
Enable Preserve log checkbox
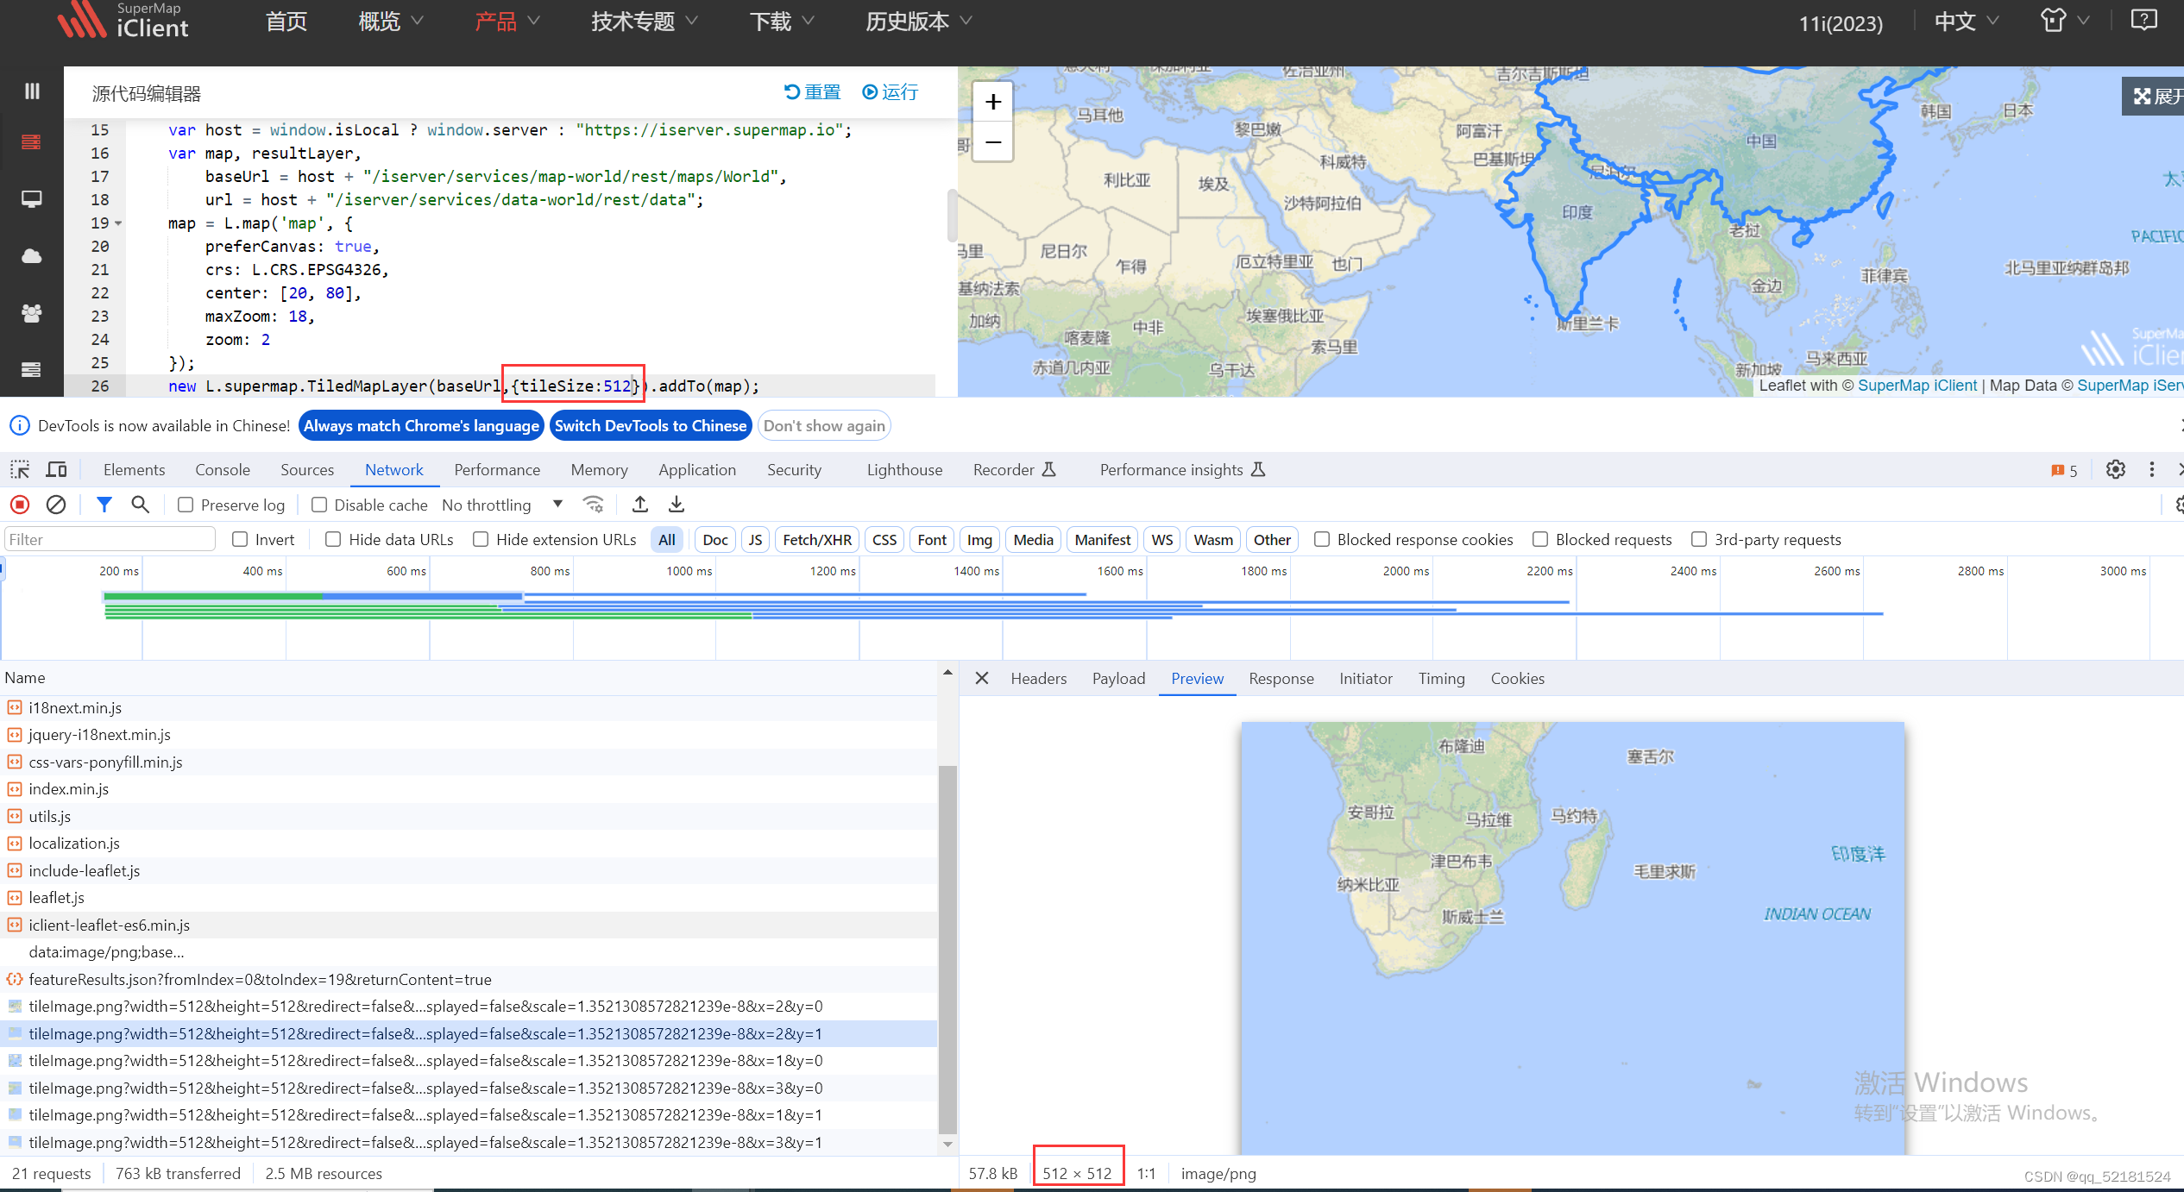tap(186, 505)
